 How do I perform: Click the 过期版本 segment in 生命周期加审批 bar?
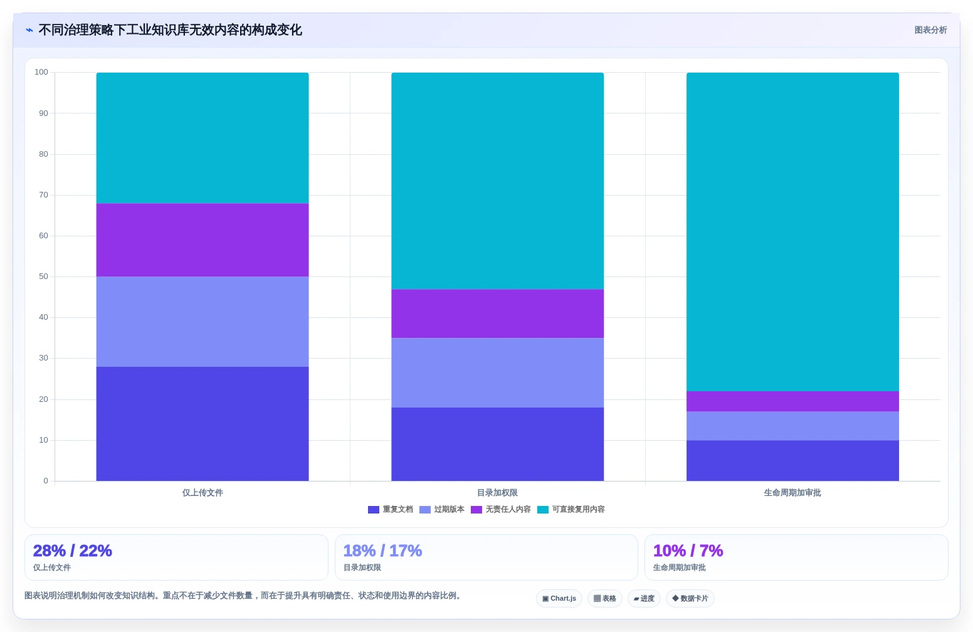[x=792, y=426]
